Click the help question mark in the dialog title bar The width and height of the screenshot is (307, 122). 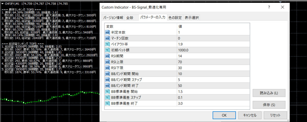(269, 7)
